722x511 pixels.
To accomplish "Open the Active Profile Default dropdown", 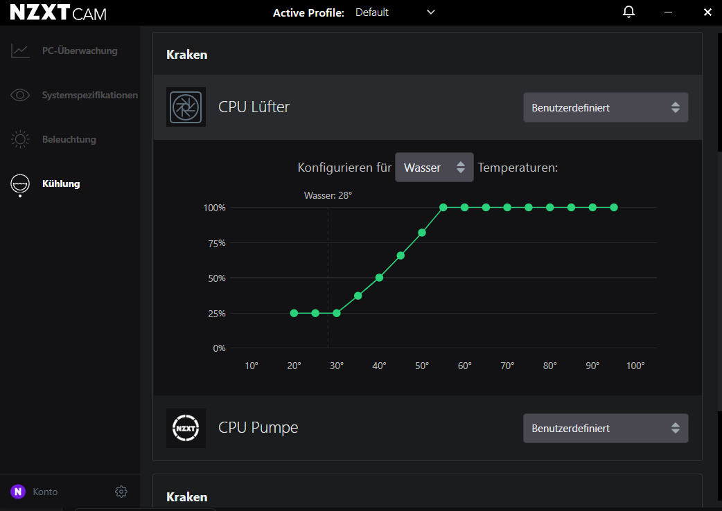I will tap(395, 12).
